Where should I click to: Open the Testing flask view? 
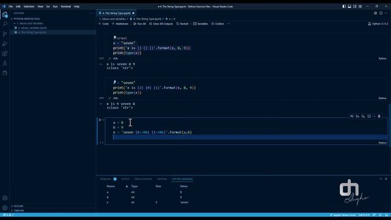click(5, 64)
